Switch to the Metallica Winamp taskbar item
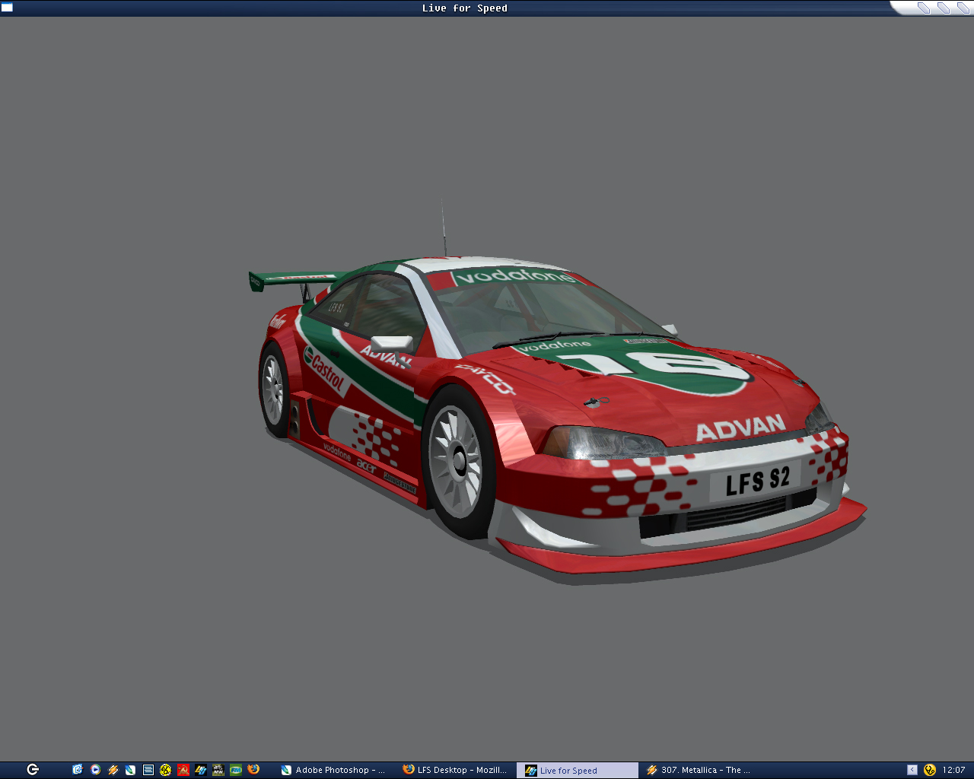Viewport: 974px width, 779px height. click(699, 770)
